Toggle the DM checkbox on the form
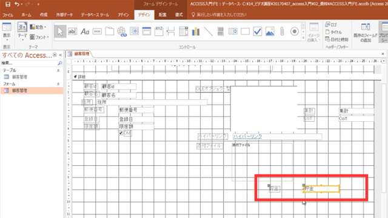The width and height of the screenshot is (388, 218). point(121,133)
